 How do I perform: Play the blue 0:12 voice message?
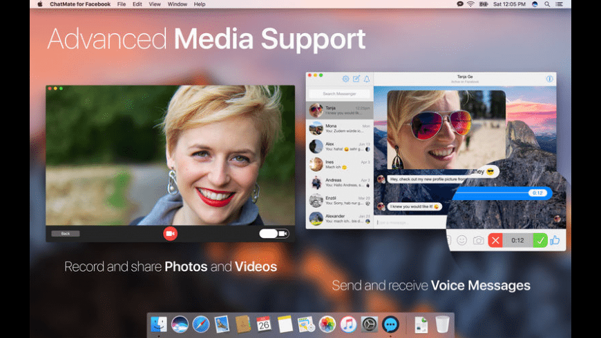[x=502, y=193]
